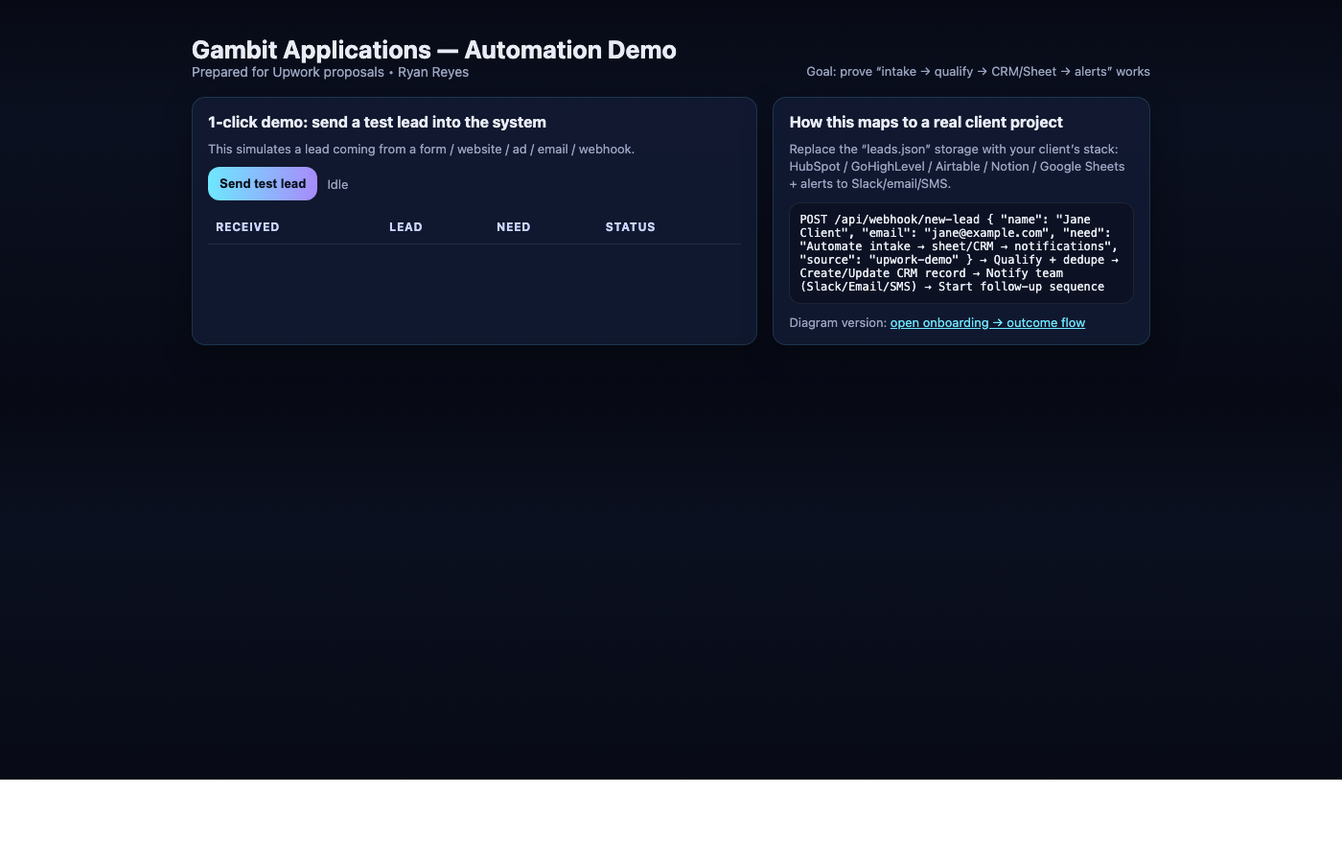Click the Gambit Applications — Automation Demo title
Image resolution: width=1342 pixels, height=863 pixels.
coord(433,50)
